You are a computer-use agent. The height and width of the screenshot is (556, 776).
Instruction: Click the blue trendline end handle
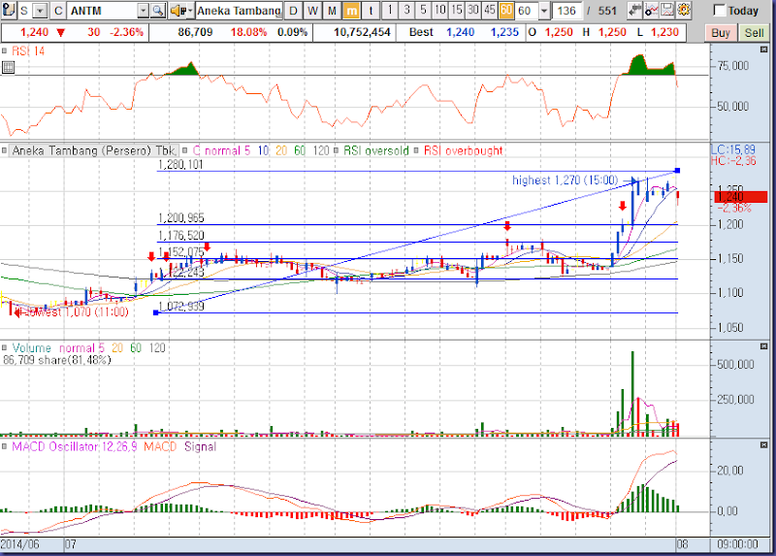[677, 171]
